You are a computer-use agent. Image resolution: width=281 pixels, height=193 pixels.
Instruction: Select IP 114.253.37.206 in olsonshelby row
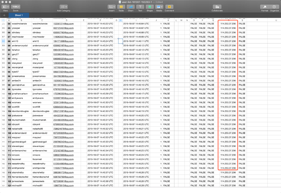point(228,172)
